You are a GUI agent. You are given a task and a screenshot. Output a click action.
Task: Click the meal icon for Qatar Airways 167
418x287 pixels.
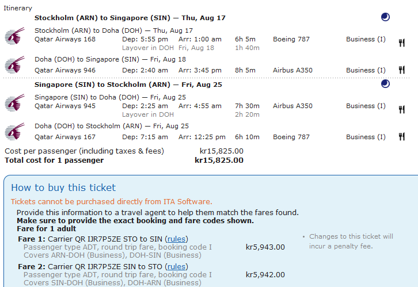point(402,137)
